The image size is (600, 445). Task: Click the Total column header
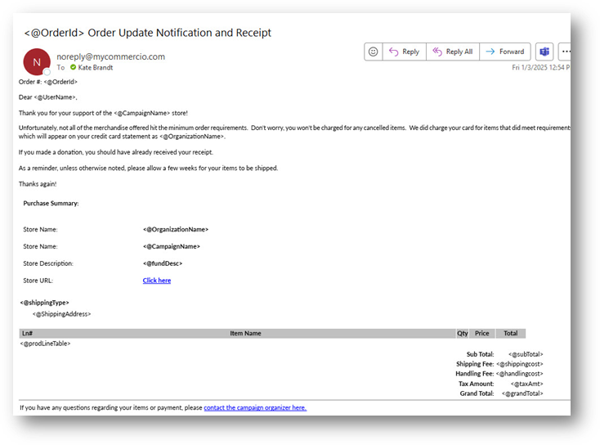(510, 334)
